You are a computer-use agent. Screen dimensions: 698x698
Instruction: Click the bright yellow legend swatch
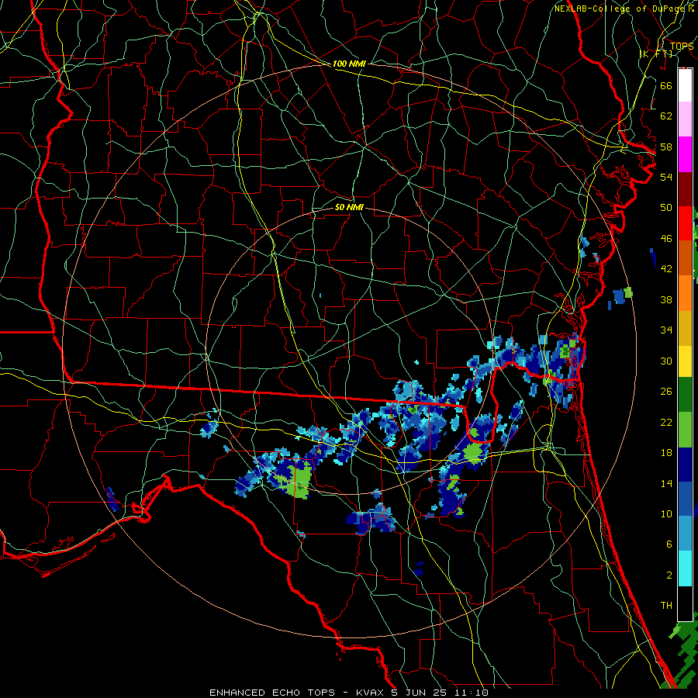[x=685, y=361]
